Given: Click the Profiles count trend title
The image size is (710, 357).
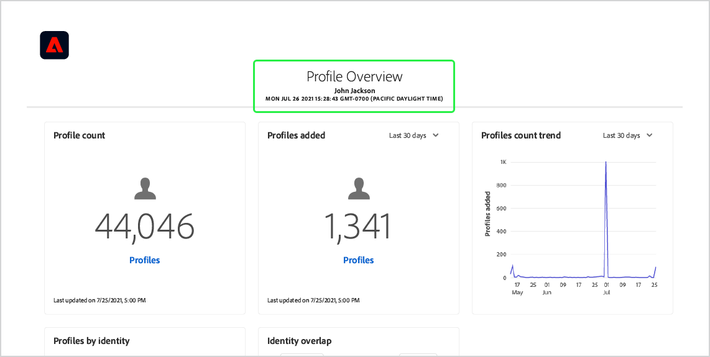Looking at the screenshot, I should 521,135.
